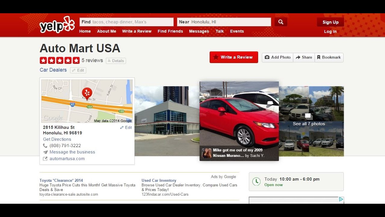Open Get Directions link
The width and height of the screenshot is (385, 217).
(57, 139)
